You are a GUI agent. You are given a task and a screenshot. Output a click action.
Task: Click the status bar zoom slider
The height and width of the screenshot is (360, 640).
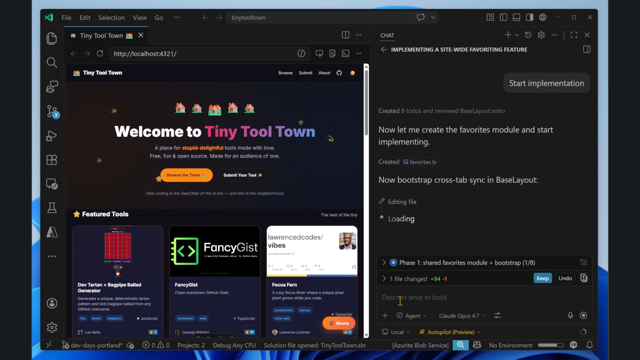point(551,345)
